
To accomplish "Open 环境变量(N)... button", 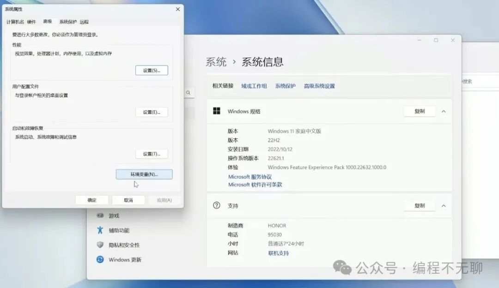I will 144,174.
